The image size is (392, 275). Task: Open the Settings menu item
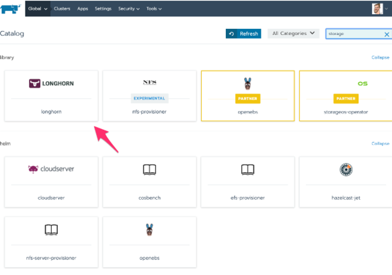pos(103,9)
